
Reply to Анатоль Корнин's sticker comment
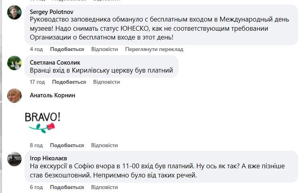click(x=104, y=145)
